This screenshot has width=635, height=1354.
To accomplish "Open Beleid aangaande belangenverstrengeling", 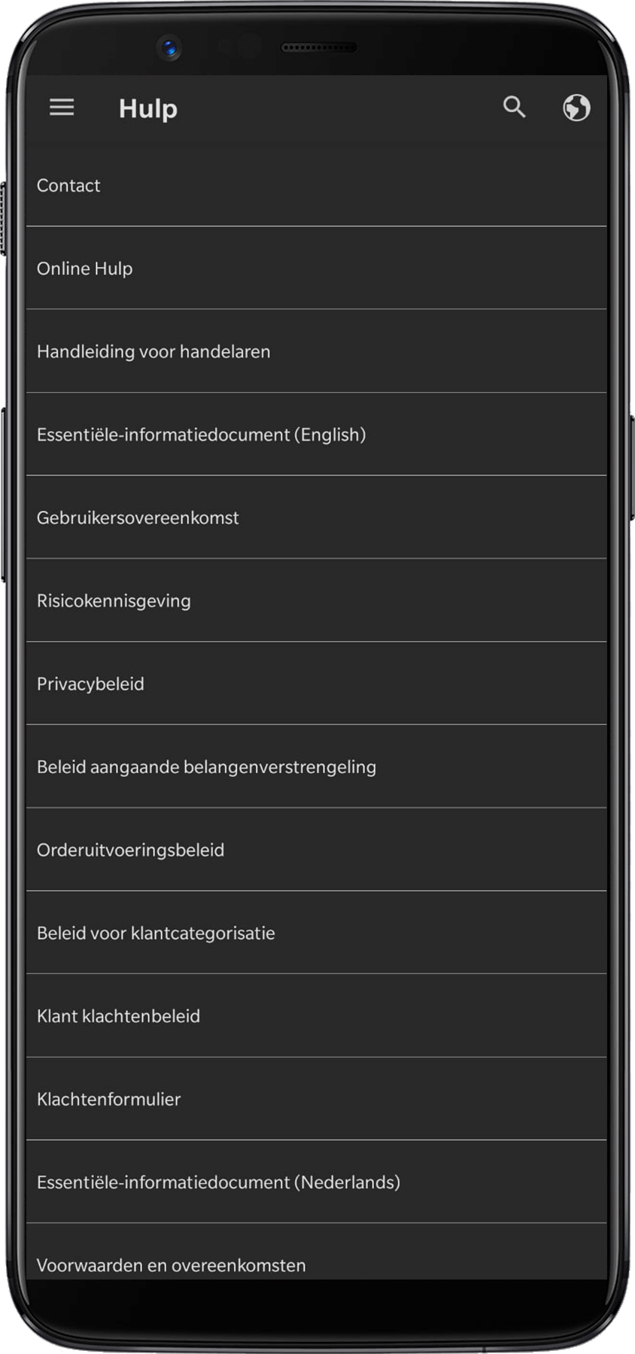I will click(x=206, y=767).
